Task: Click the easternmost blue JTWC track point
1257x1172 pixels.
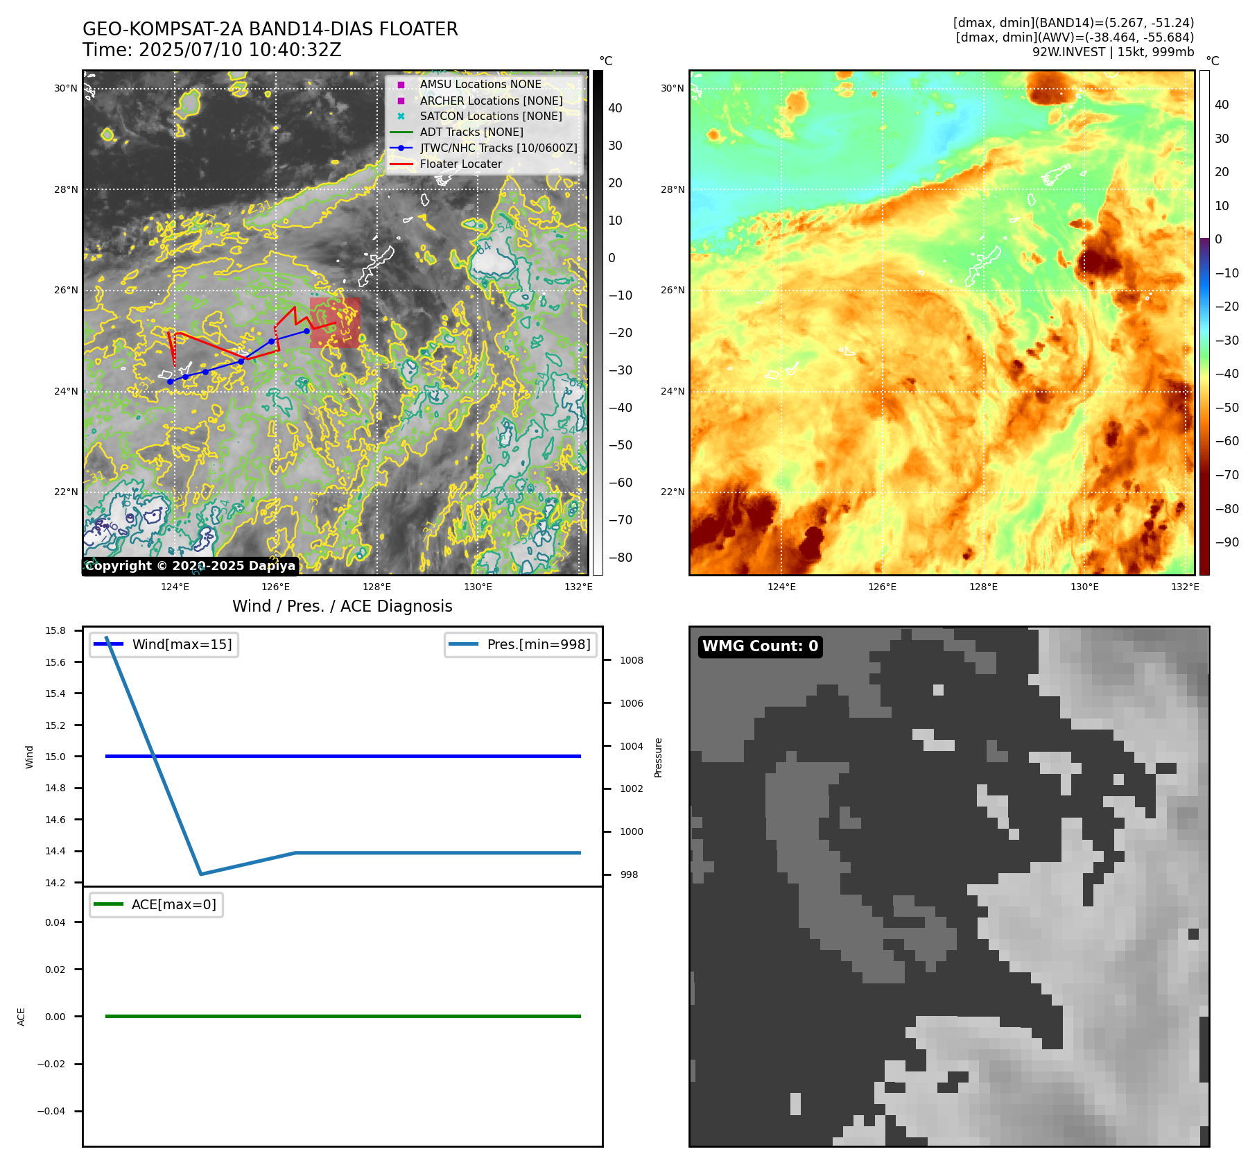Action: 306,331
